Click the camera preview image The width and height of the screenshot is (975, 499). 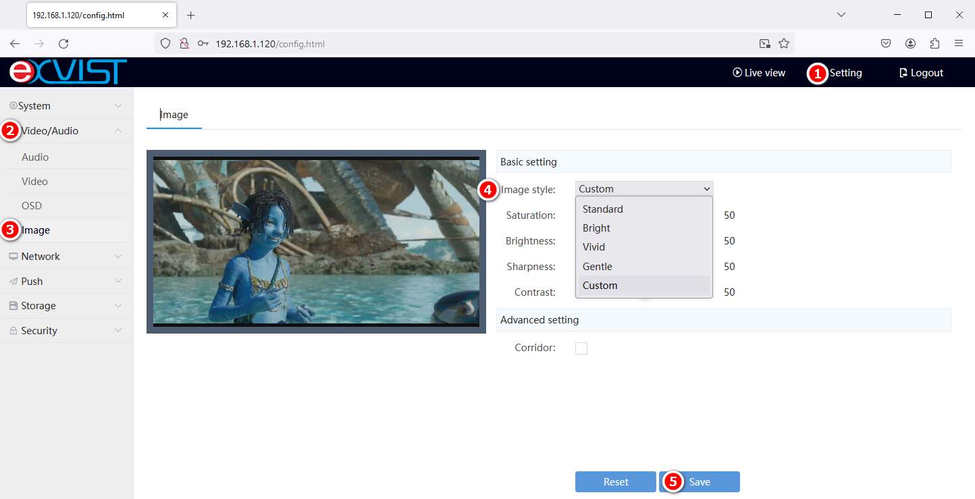tap(316, 242)
